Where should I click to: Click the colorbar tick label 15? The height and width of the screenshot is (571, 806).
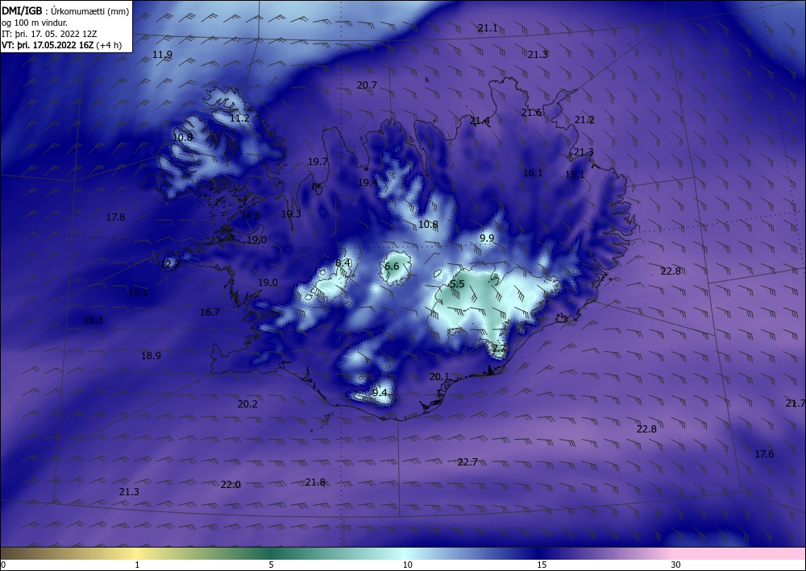coord(542,565)
